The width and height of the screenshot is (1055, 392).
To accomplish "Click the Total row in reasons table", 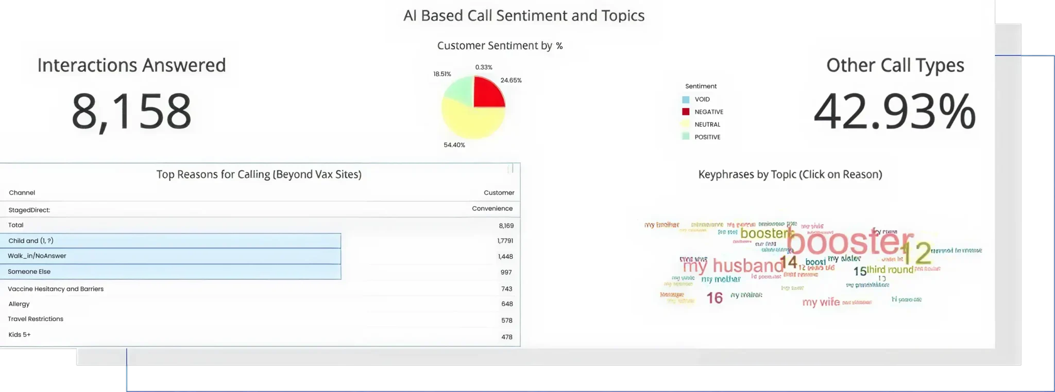I will point(260,225).
